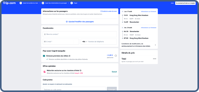This screenshot has width=199, height=92.
Task: Click the Code promo heading
Action: pyautogui.click(x=48, y=80)
